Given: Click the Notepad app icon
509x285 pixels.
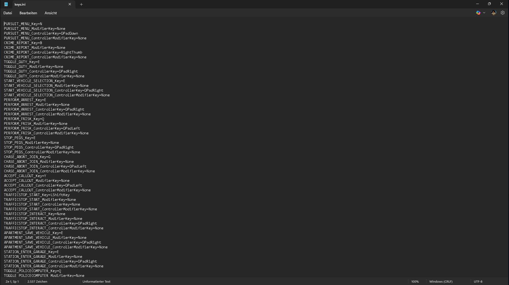Looking at the screenshot, I should (6, 4).
